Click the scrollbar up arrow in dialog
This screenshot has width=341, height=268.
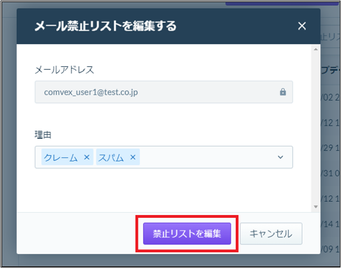click(316, 50)
